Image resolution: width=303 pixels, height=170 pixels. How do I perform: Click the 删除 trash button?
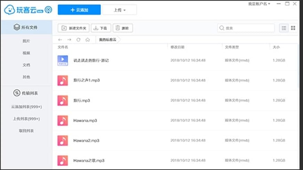tap(123, 28)
